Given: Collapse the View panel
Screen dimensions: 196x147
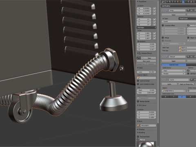Looking at the screenshot, I should [138, 68].
